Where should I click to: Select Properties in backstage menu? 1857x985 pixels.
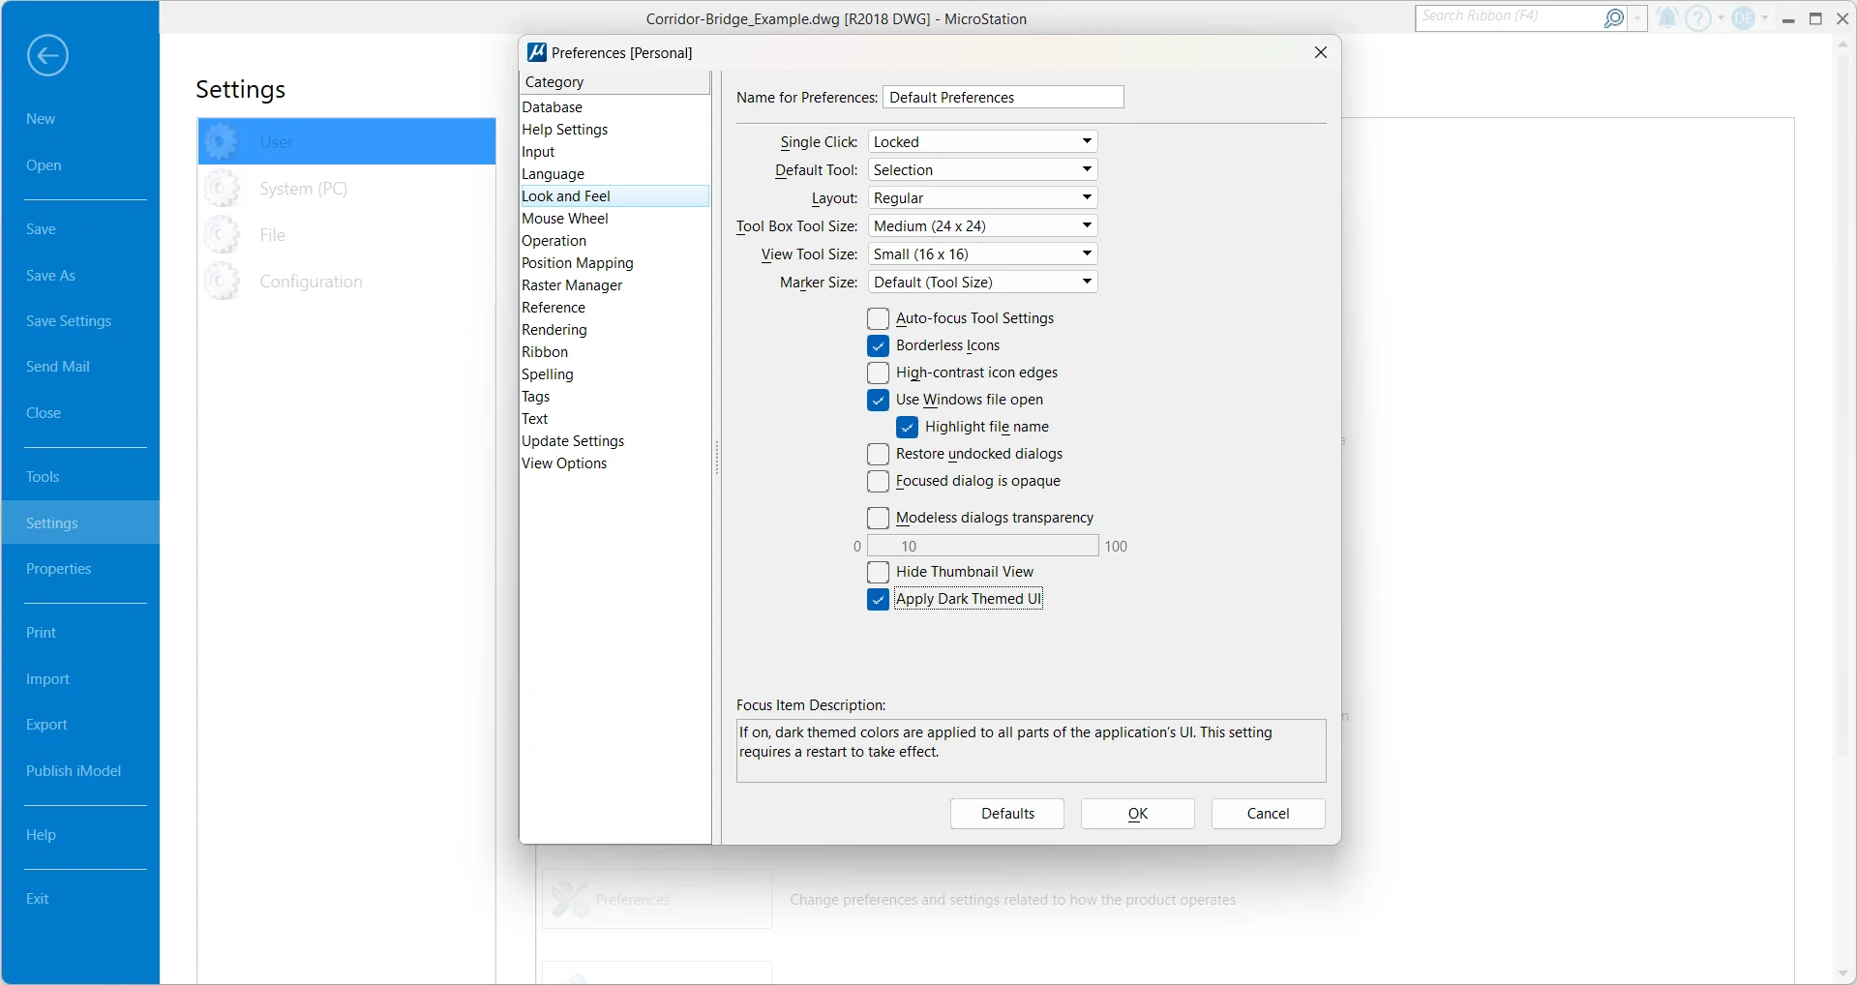(x=59, y=569)
